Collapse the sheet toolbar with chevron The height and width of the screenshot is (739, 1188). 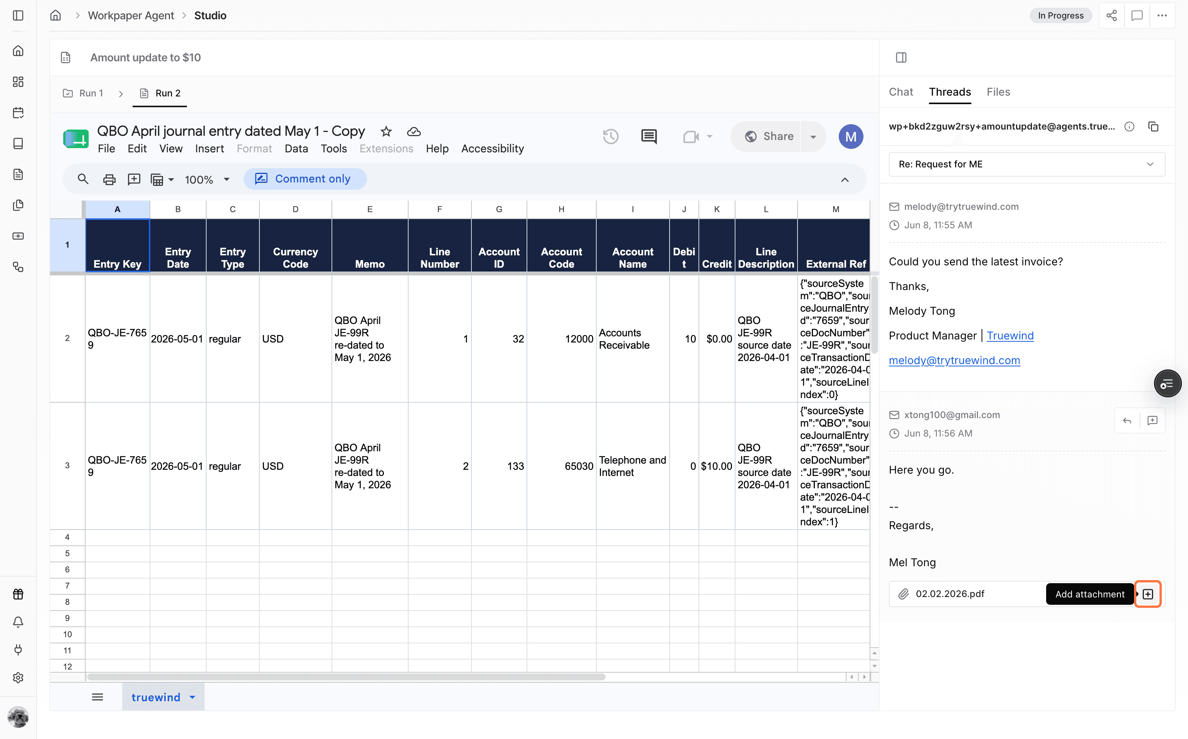pyautogui.click(x=845, y=179)
